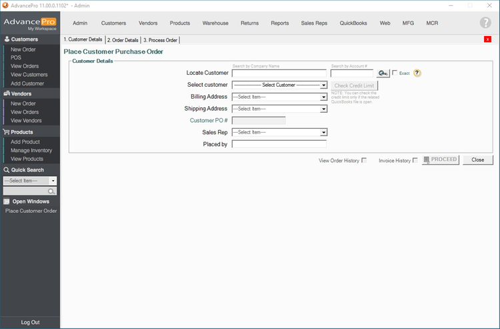The width and height of the screenshot is (500, 329).
Task: Open Manage Inventory in sidebar
Action: click(31, 150)
